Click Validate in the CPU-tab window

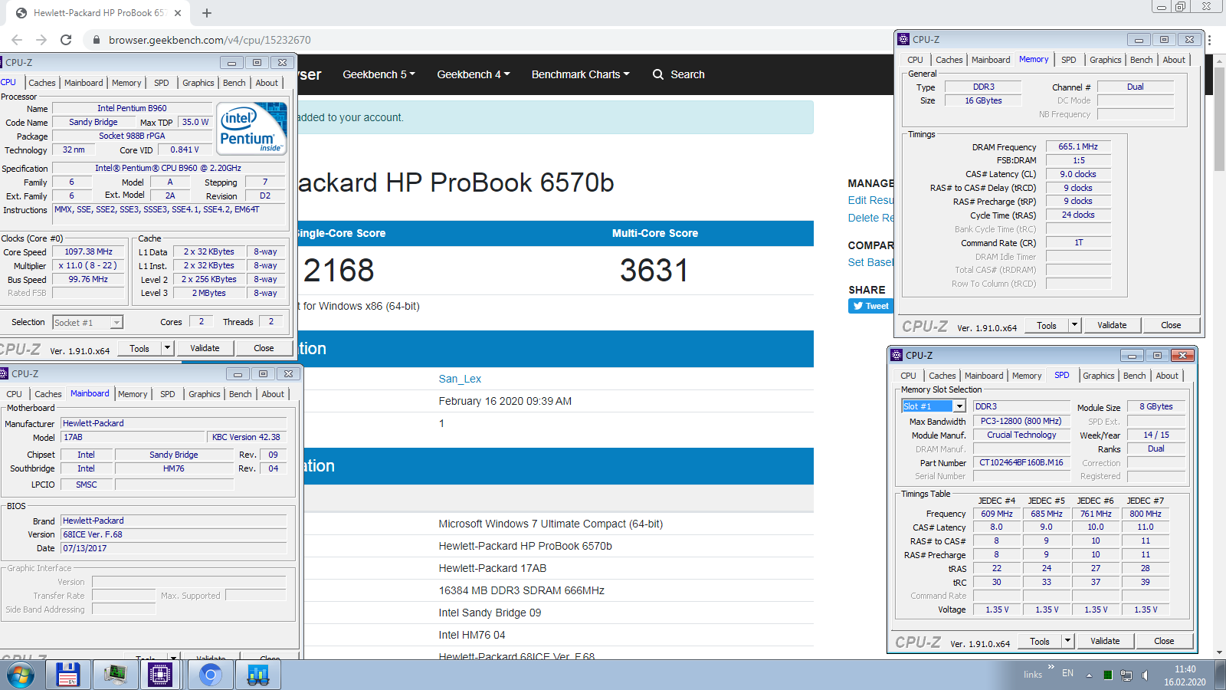point(205,348)
